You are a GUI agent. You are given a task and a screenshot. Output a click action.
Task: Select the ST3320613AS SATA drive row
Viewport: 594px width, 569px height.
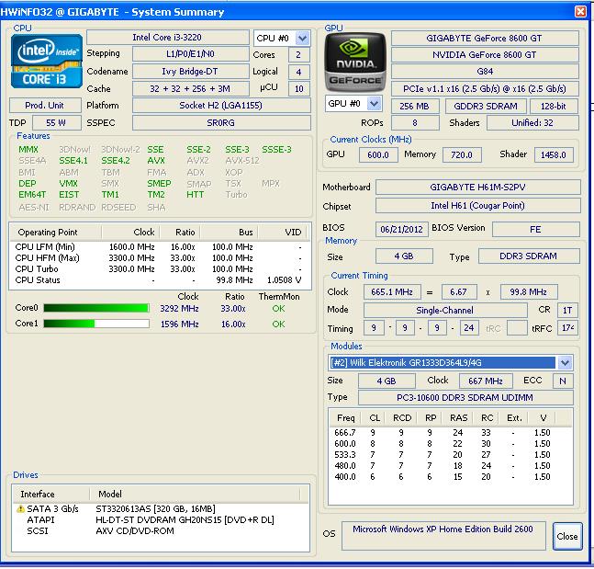click(161, 508)
